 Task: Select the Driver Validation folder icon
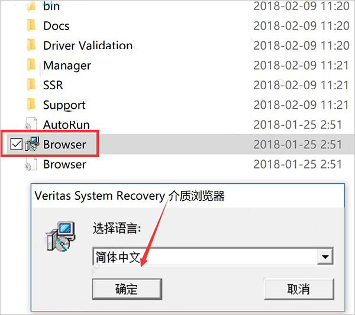coord(31,45)
